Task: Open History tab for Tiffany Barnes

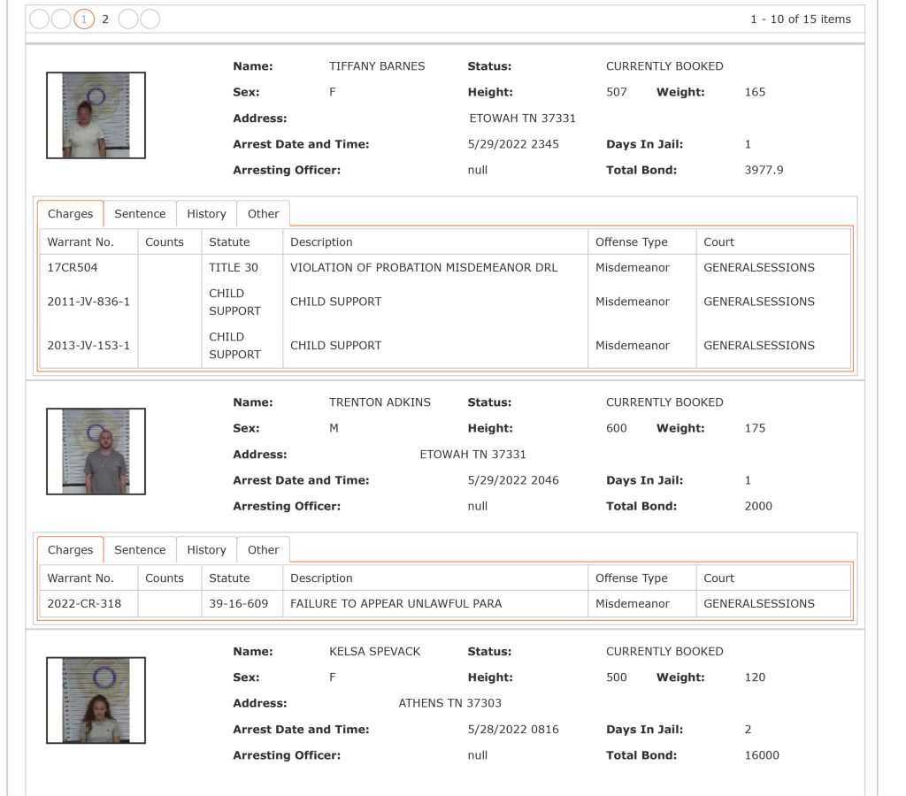Action: click(206, 214)
